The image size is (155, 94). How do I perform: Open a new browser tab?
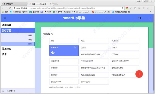(56, 4)
